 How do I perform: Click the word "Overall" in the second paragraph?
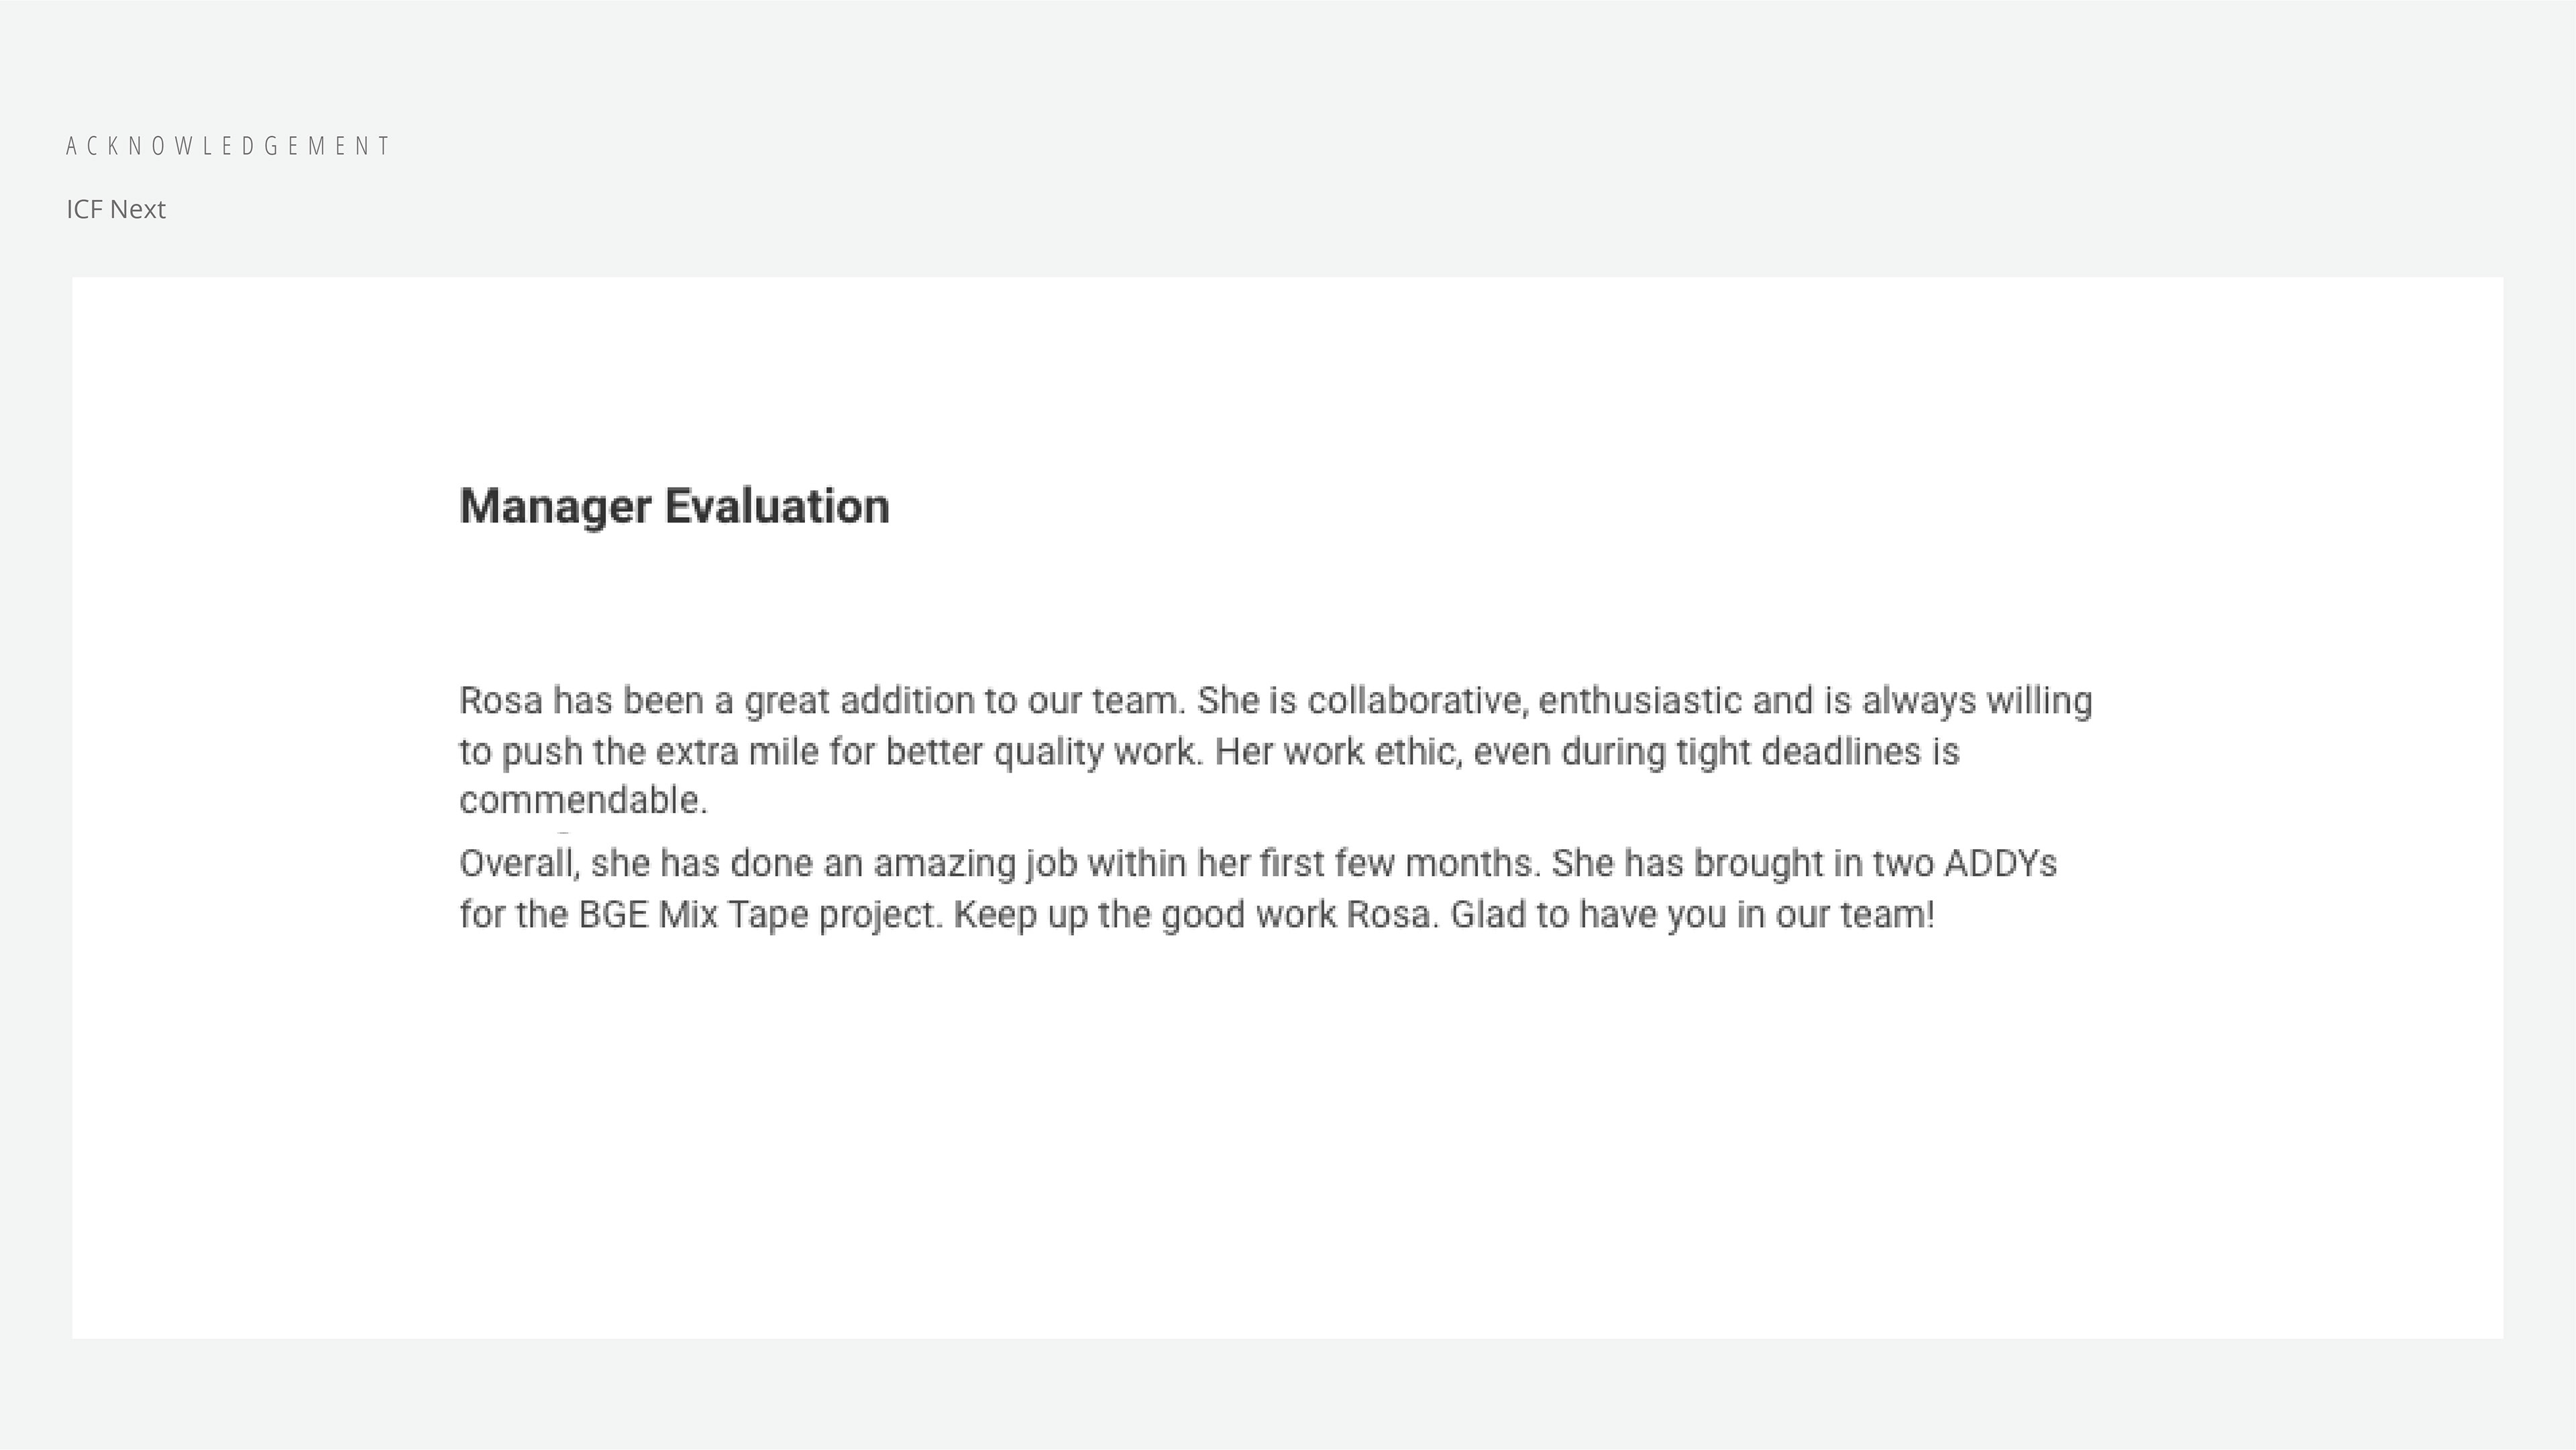[516, 864]
